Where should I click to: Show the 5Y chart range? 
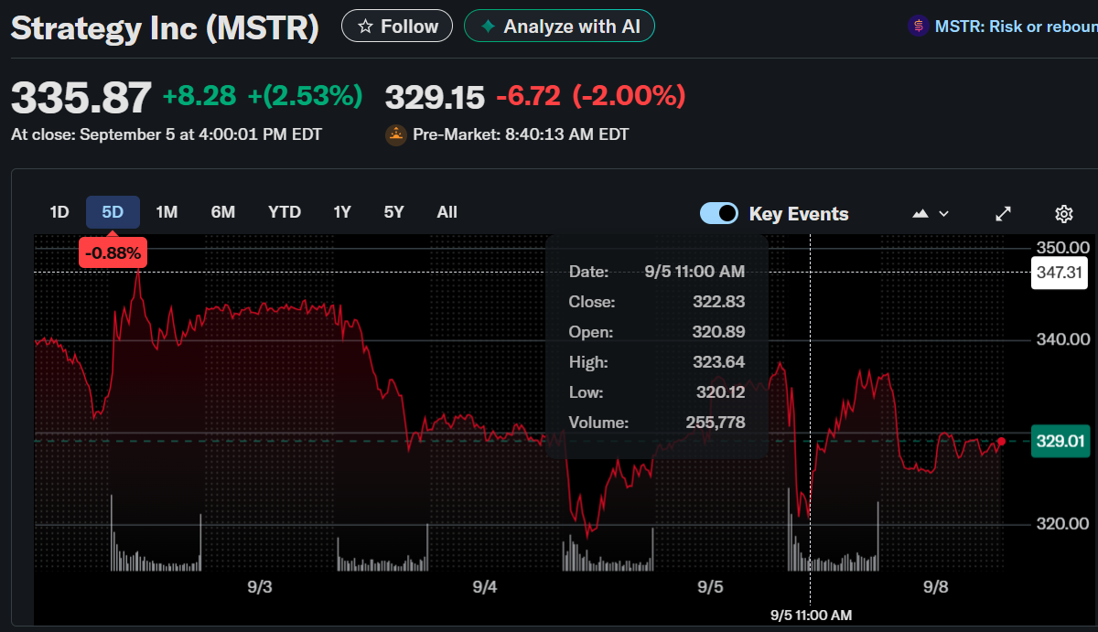[394, 212]
